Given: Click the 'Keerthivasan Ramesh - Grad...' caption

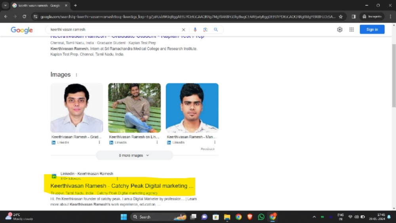Looking at the screenshot, I should pos(76,137).
